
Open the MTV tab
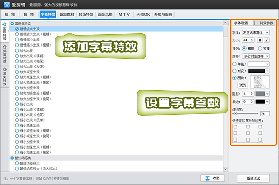click(124, 14)
